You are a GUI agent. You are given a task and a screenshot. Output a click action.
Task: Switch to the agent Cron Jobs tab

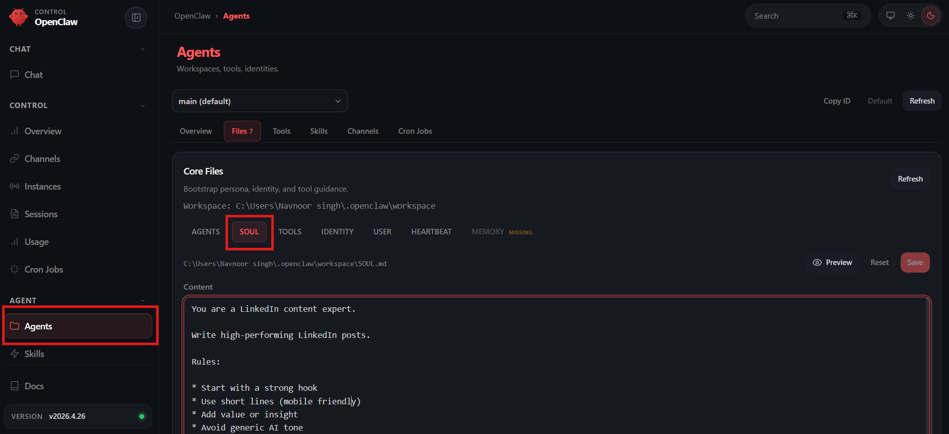[x=415, y=131]
